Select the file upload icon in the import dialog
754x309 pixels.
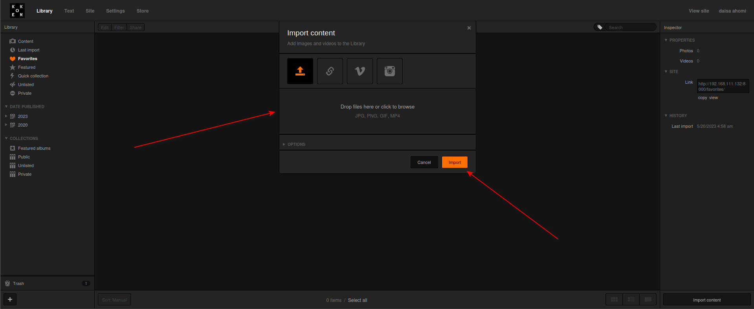300,71
